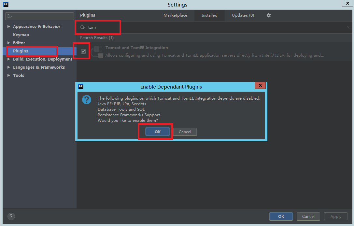Image resolution: width=354 pixels, height=226 pixels.
Task: Expand Languages & Frameworks arrow
Action: pyautogui.click(x=8, y=67)
